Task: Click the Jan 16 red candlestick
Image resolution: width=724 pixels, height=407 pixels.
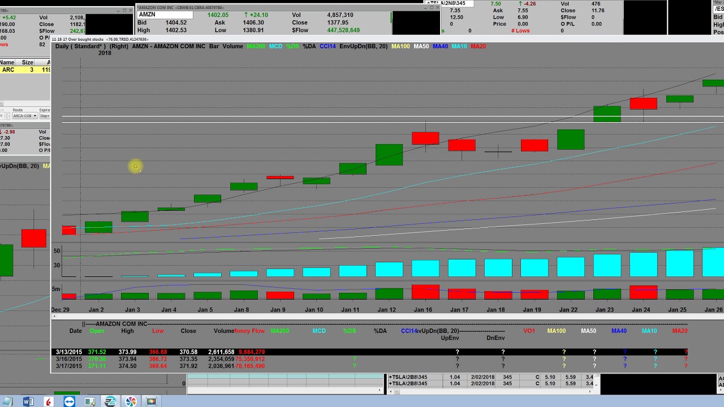Action: point(425,138)
